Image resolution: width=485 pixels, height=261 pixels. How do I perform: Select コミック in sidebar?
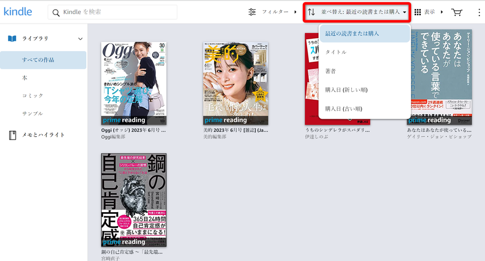click(x=32, y=96)
